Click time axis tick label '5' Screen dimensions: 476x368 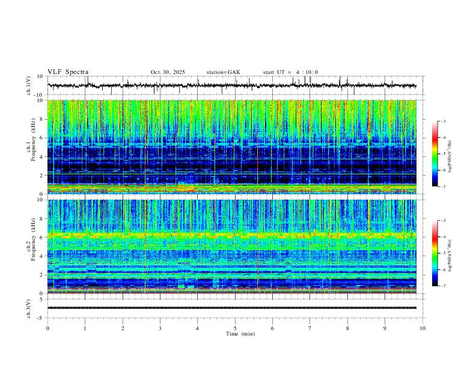pyautogui.click(x=235, y=328)
